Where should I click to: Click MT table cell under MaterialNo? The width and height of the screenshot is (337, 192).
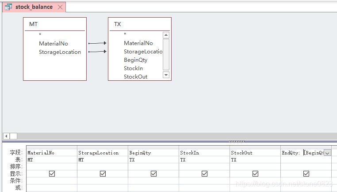click(52, 160)
